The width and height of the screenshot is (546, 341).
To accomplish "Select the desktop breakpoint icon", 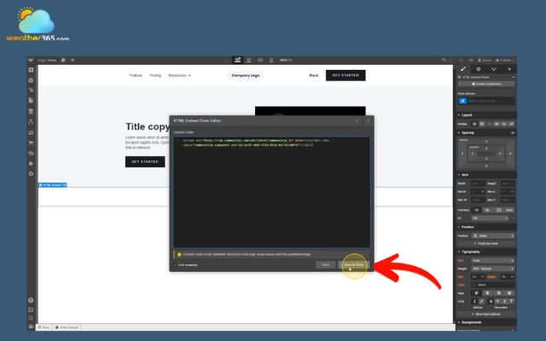I will click(x=237, y=61).
